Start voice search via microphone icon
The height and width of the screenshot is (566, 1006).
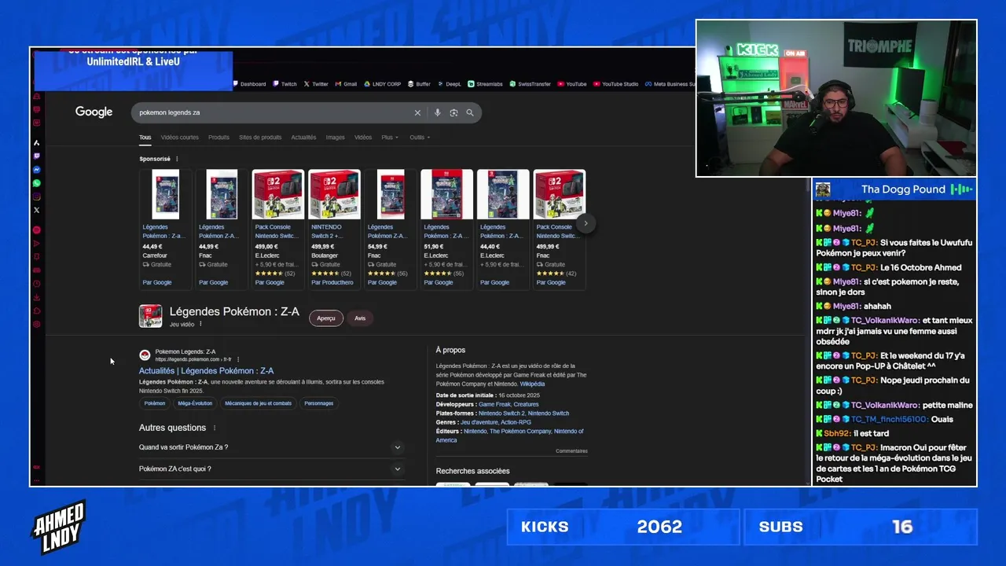click(438, 112)
